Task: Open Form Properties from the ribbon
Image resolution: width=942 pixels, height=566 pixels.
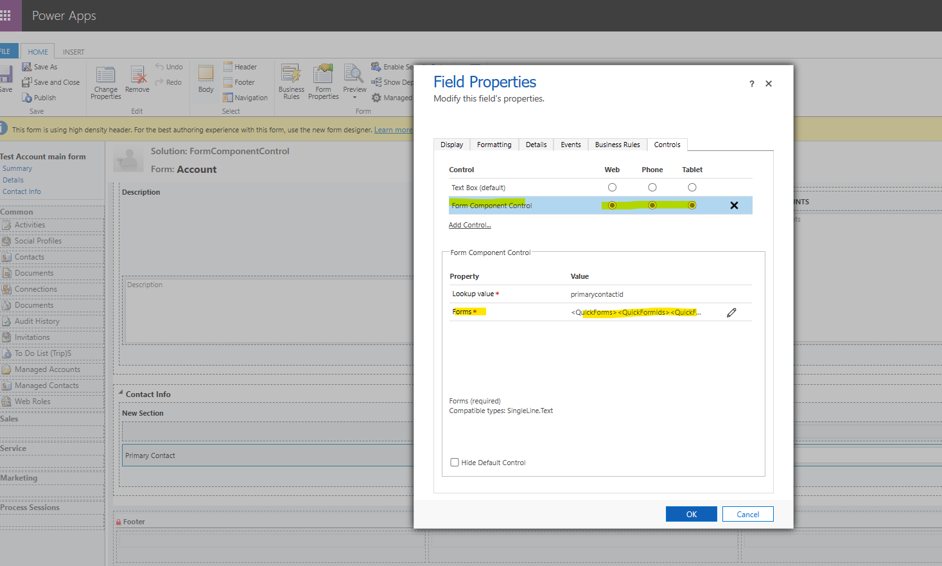Action: click(x=324, y=82)
